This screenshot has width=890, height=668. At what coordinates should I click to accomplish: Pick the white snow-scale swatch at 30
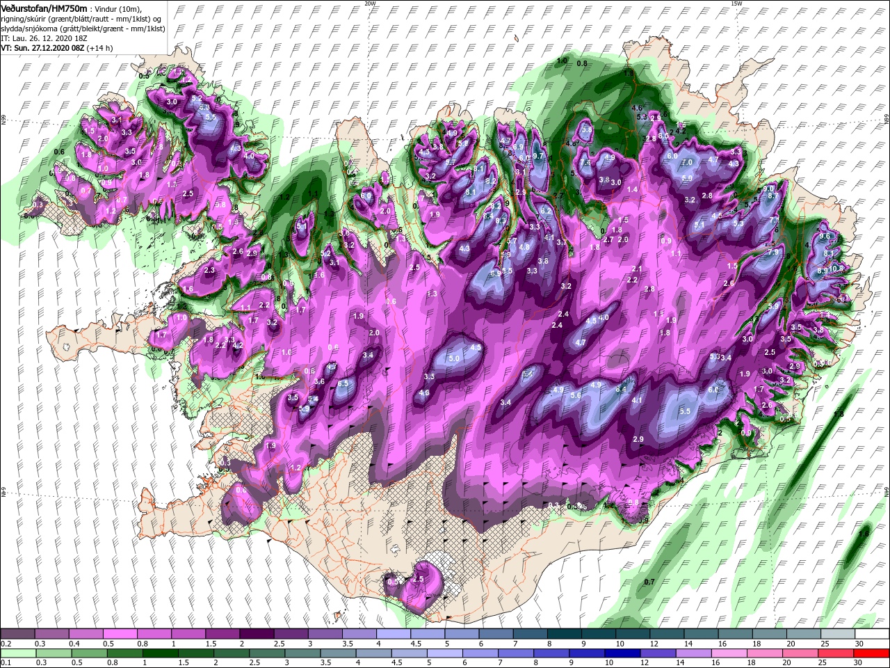(872, 633)
